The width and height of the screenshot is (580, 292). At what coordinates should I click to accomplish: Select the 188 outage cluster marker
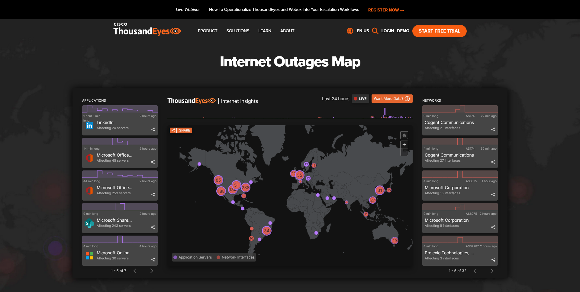tap(221, 191)
